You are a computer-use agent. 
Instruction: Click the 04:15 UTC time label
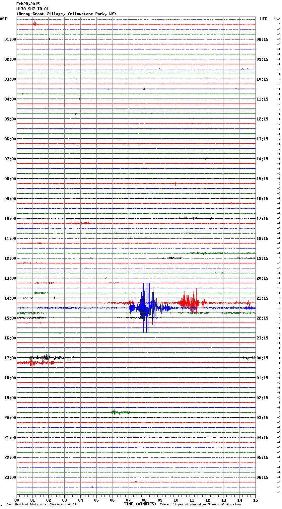(262, 438)
